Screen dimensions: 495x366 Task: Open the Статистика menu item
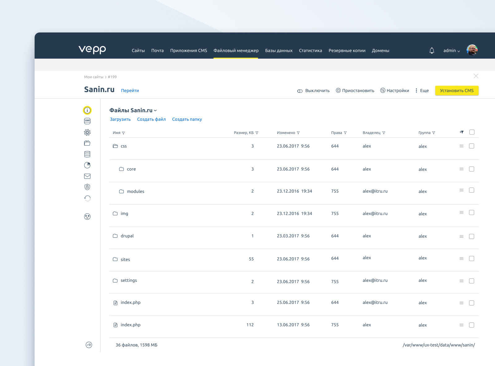coord(310,50)
